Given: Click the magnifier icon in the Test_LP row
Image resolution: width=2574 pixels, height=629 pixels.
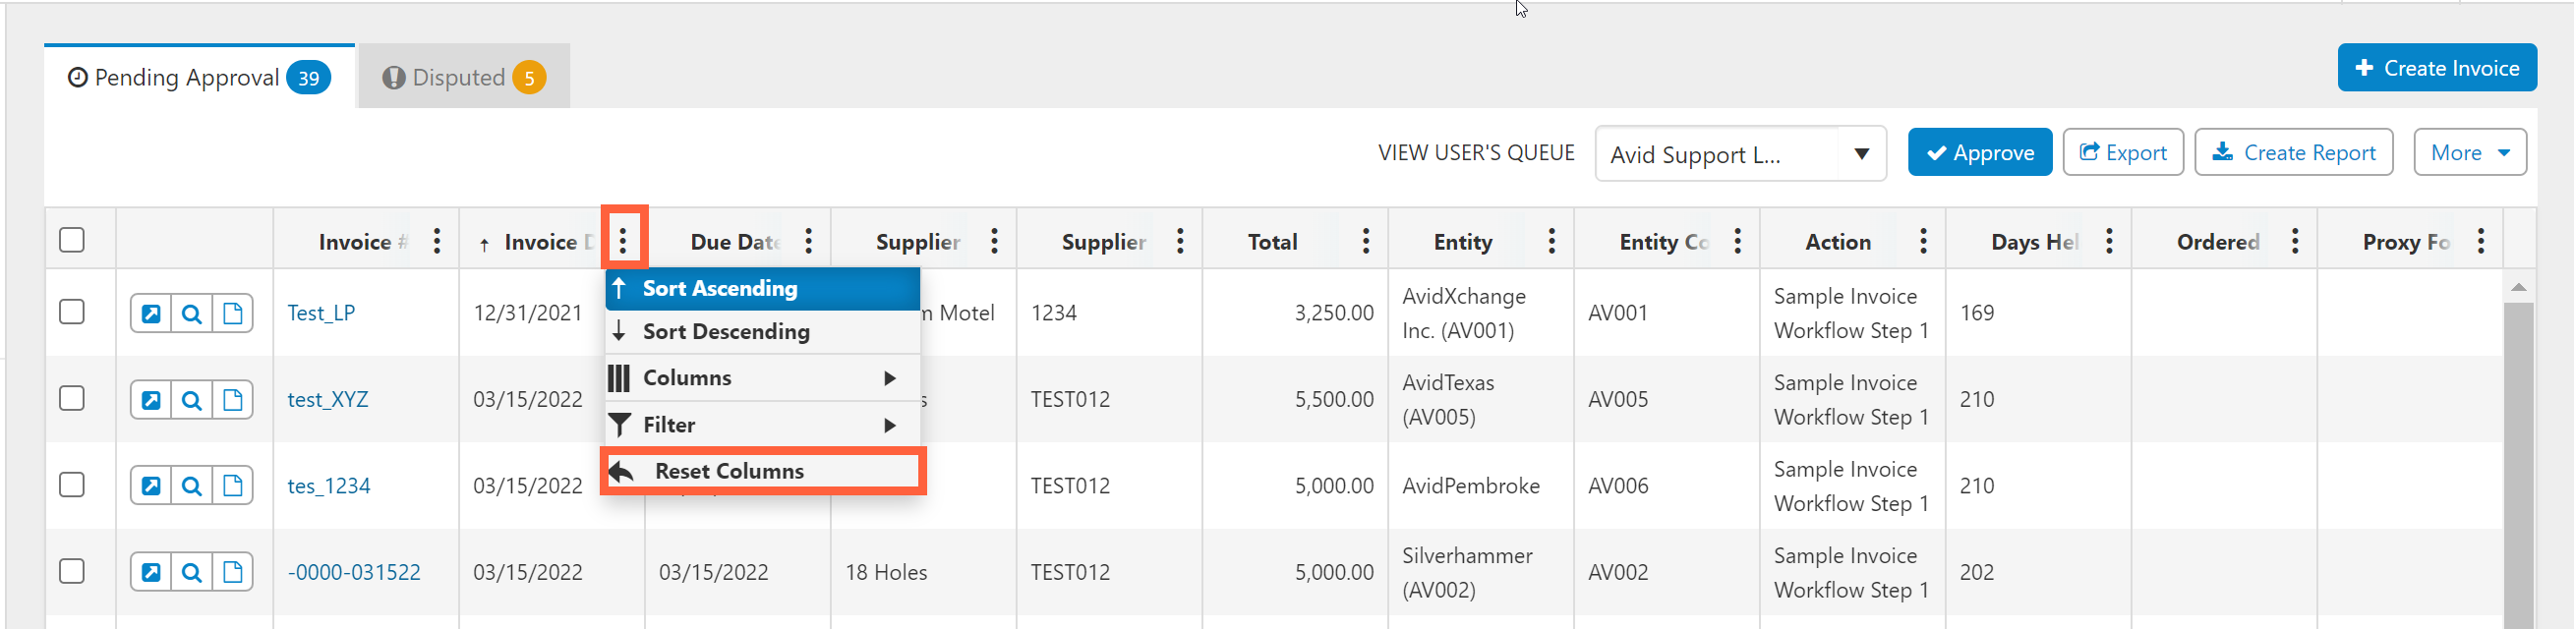Looking at the screenshot, I should tap(192, 314).
